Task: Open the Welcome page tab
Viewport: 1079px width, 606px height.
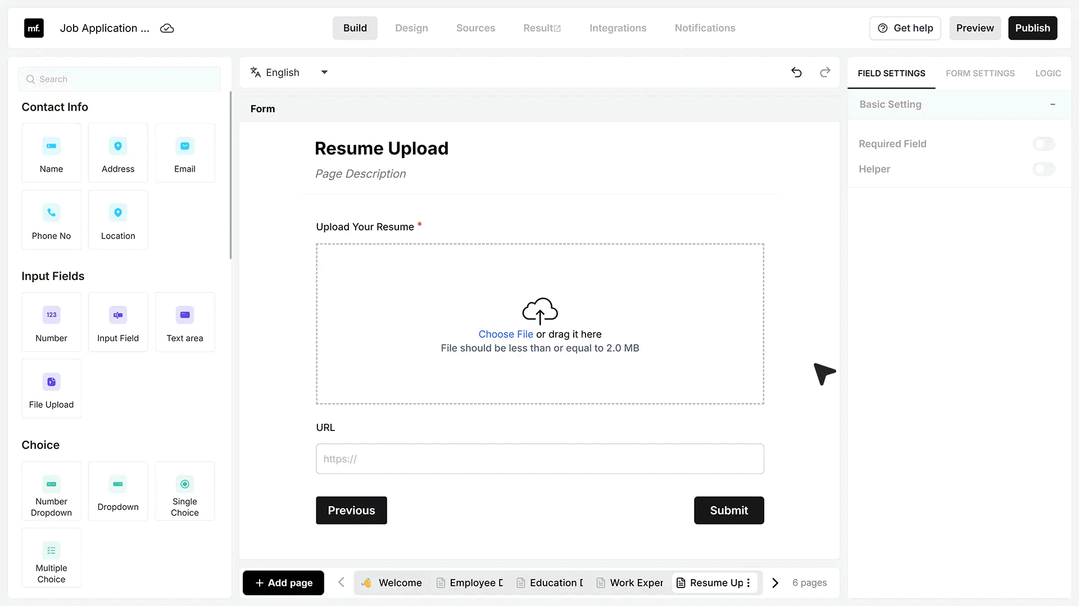Action: point(392,583)
